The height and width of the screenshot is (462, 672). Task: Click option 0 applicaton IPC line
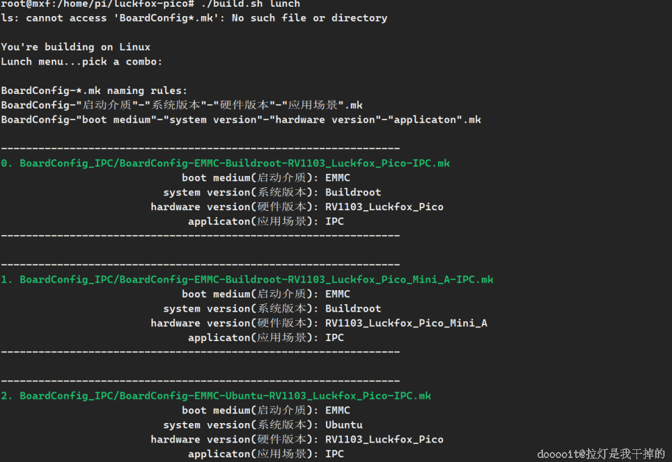point(265,222)
